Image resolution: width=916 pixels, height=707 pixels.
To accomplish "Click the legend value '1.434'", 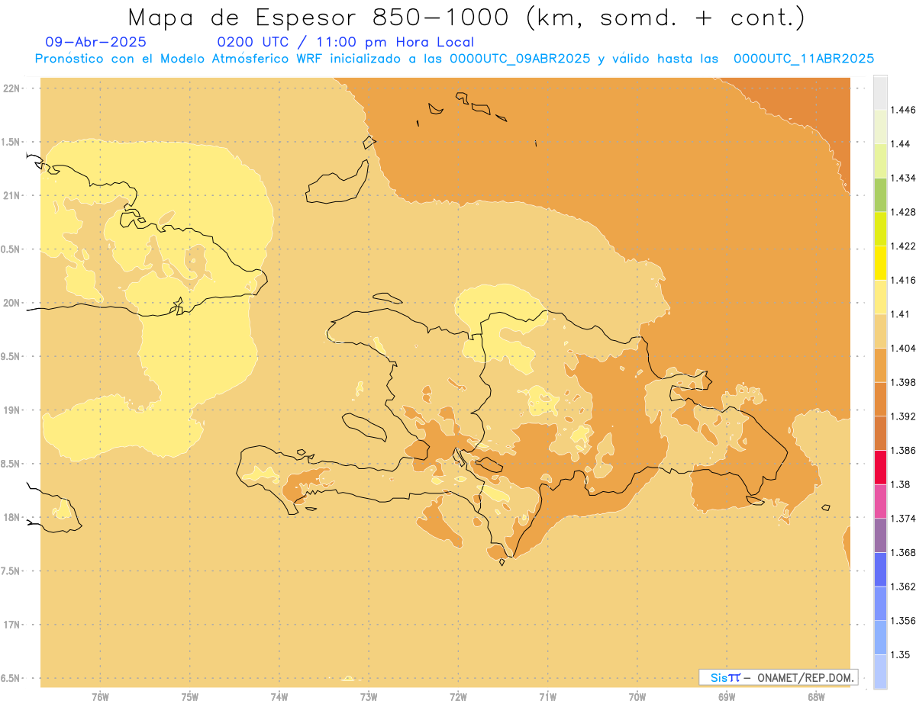I will (x=903, y=178).
